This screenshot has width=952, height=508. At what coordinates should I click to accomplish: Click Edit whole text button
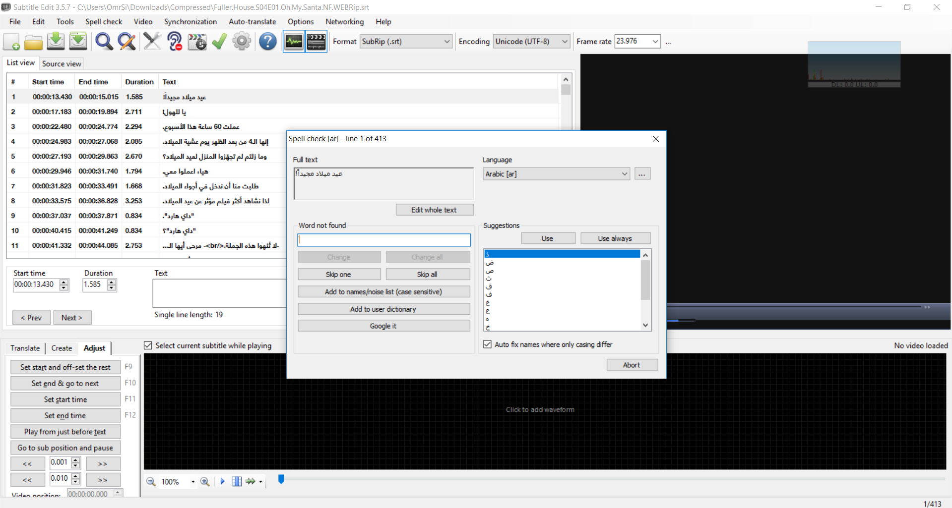pyautogui.click(x=435, y=210)
